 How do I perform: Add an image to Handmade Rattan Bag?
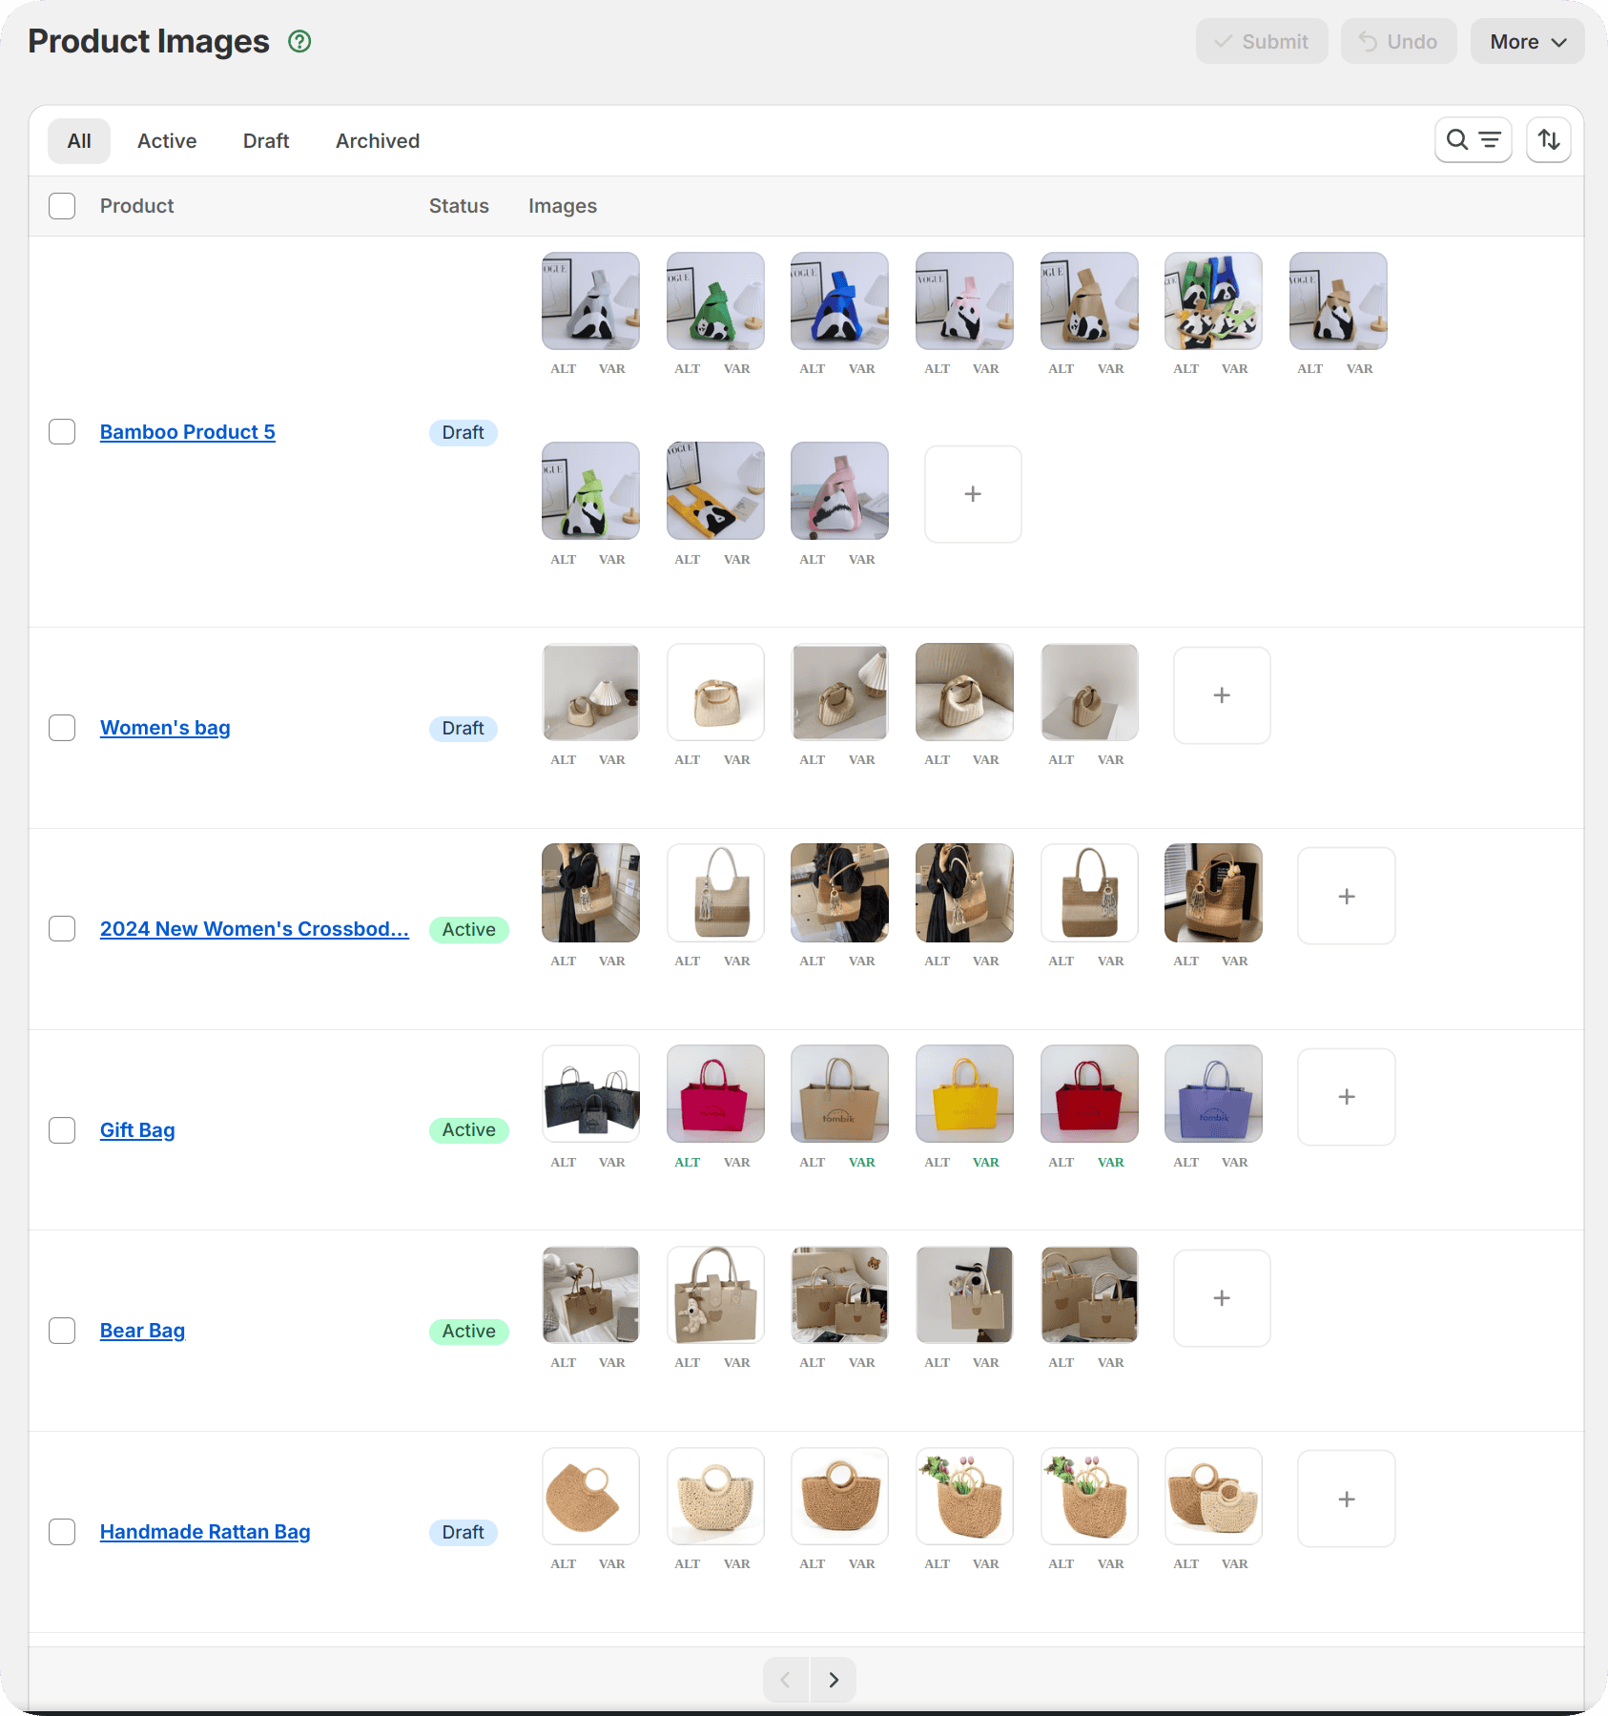[x=1346, y=1498]
